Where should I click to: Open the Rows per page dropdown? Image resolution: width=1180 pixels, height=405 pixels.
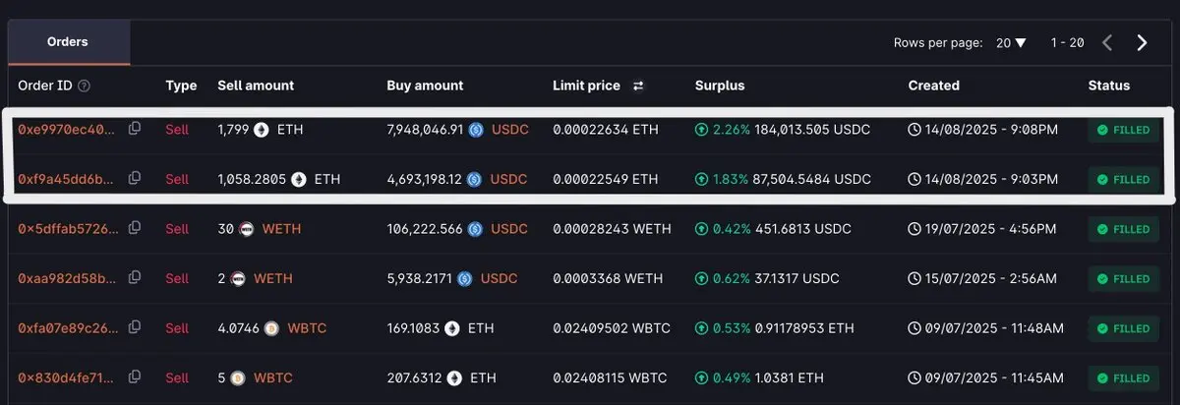pos(1012,43)
